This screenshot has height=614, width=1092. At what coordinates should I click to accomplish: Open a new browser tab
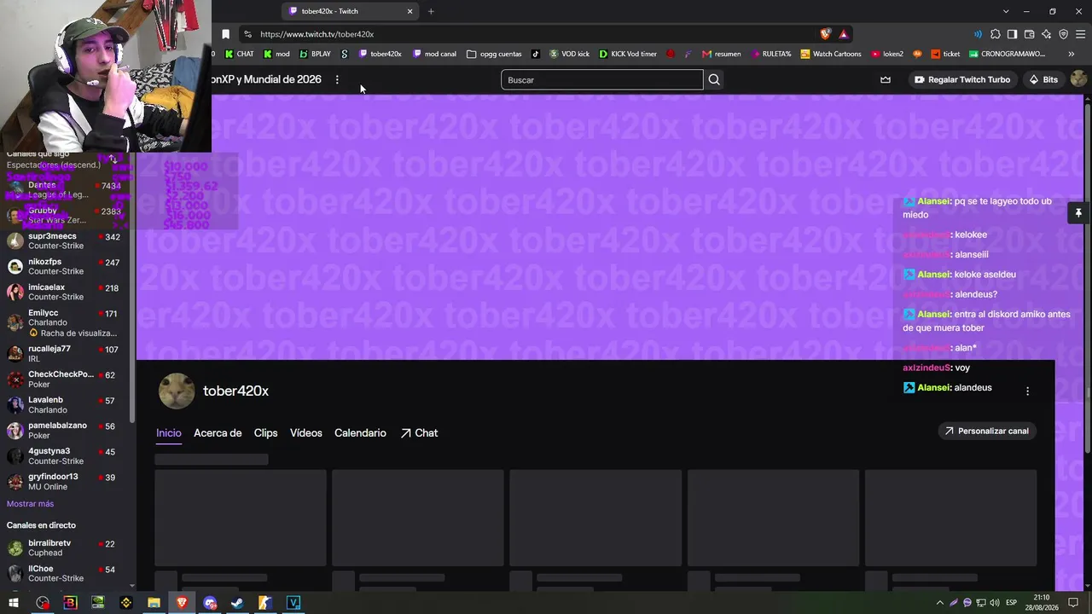point(431,11)
